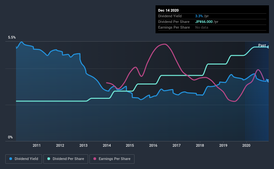This screenshot has height=169, width=274.
Task: Click the 5.5% y-axis label
Action: (x=12, y=37)
